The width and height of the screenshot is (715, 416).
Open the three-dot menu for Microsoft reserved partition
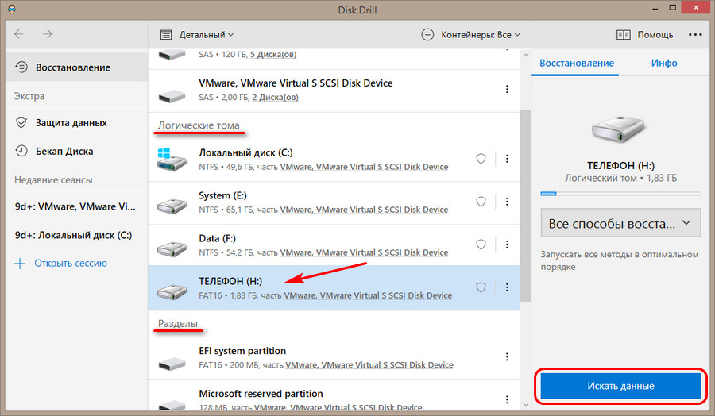pyautogui.click(x=507, y=399)
